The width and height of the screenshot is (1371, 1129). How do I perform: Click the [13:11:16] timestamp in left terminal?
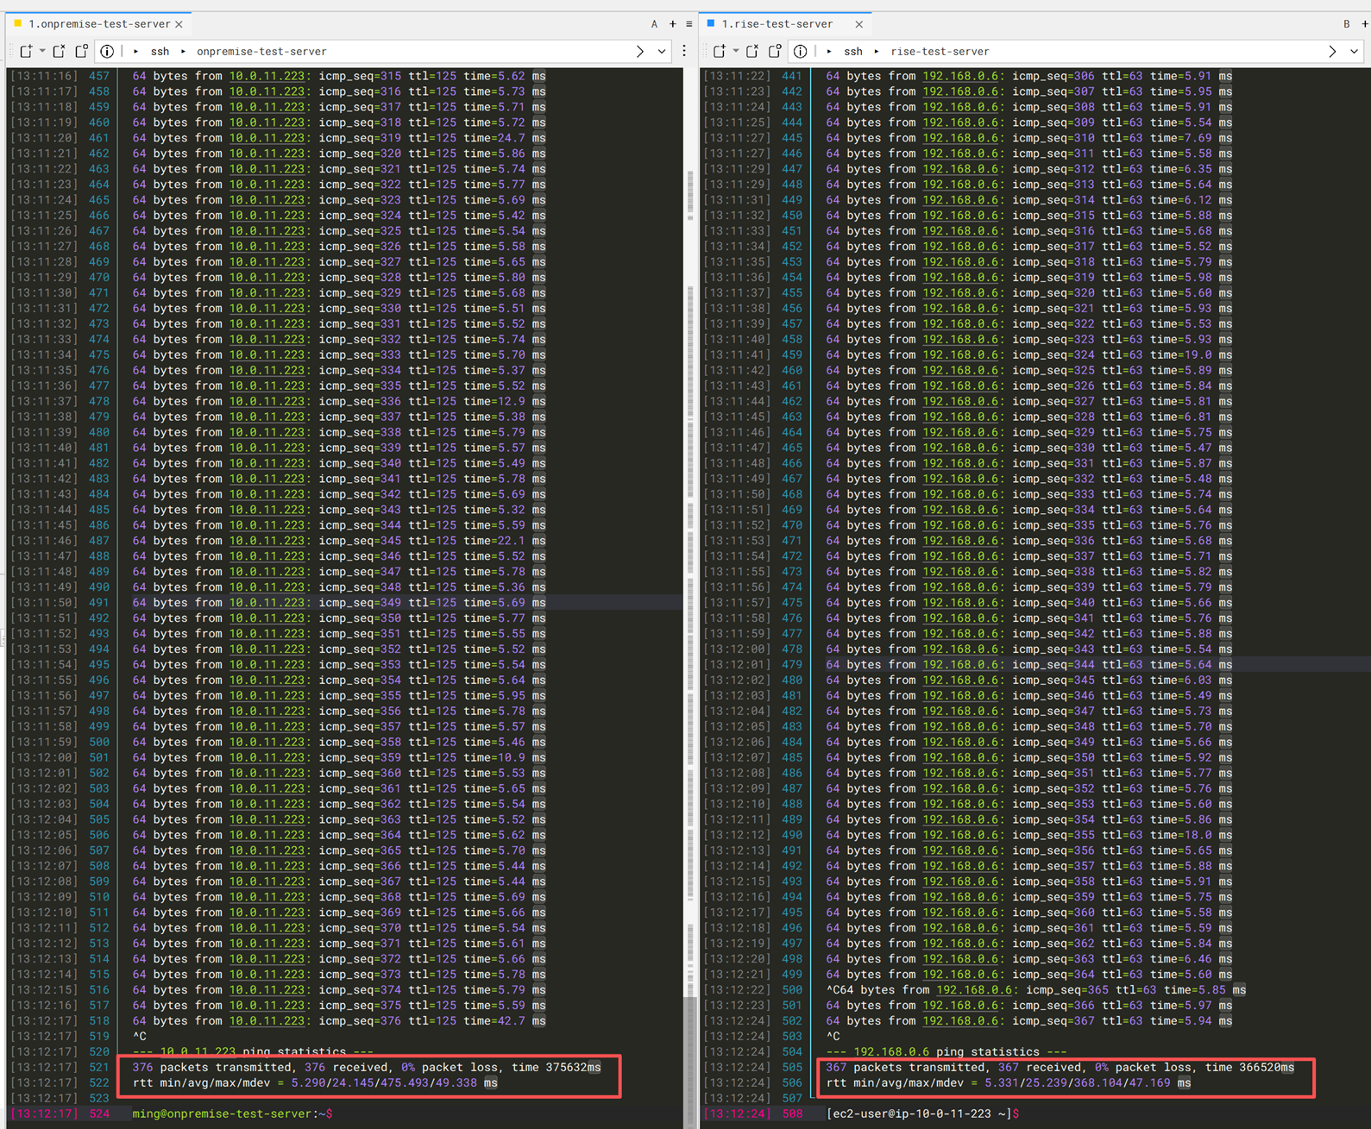(x=44, y=76)
